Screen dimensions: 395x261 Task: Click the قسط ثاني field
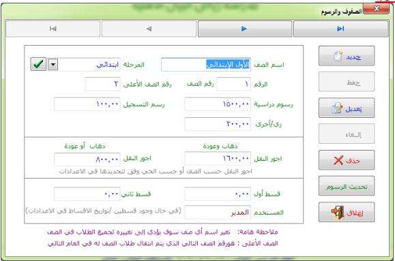click(x=87, y=194)
